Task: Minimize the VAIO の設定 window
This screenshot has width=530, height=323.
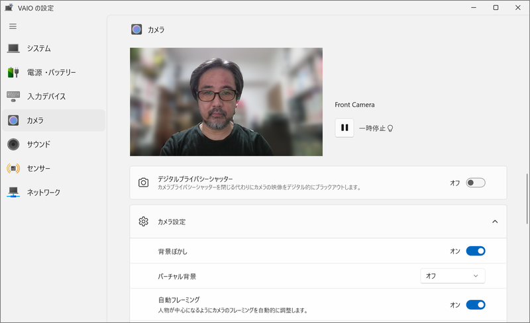Action: pos(474,7)
